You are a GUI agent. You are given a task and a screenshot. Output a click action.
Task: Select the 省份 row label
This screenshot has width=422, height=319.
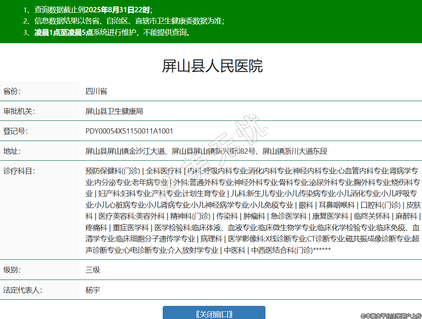pos(12,91)
